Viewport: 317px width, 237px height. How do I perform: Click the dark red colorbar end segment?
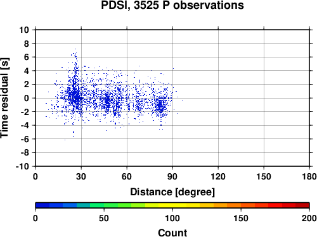click(x=302, y=205)
